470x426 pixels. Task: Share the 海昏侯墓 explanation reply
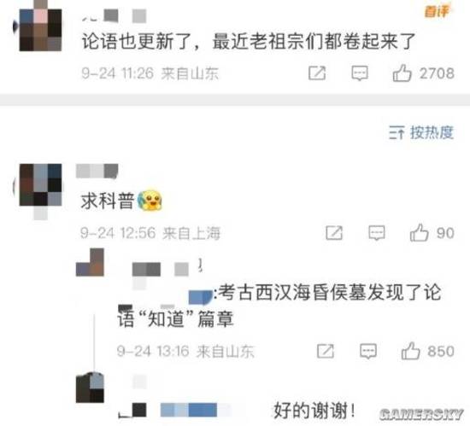tap(326, 351)
